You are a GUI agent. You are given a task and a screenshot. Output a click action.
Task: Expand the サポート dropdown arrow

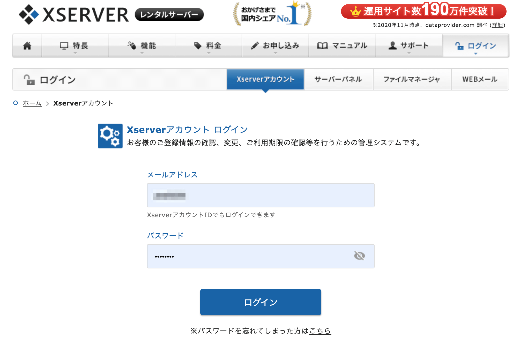[x=409, y=53]
